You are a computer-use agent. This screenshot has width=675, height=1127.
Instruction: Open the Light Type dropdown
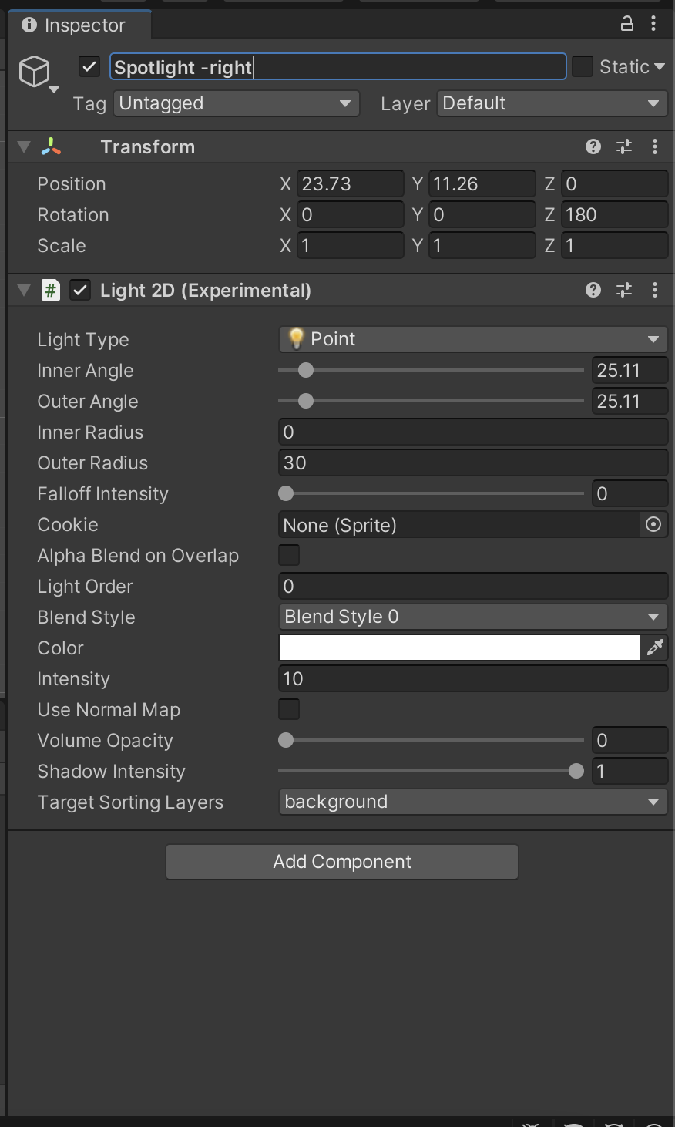click(472, 339)
